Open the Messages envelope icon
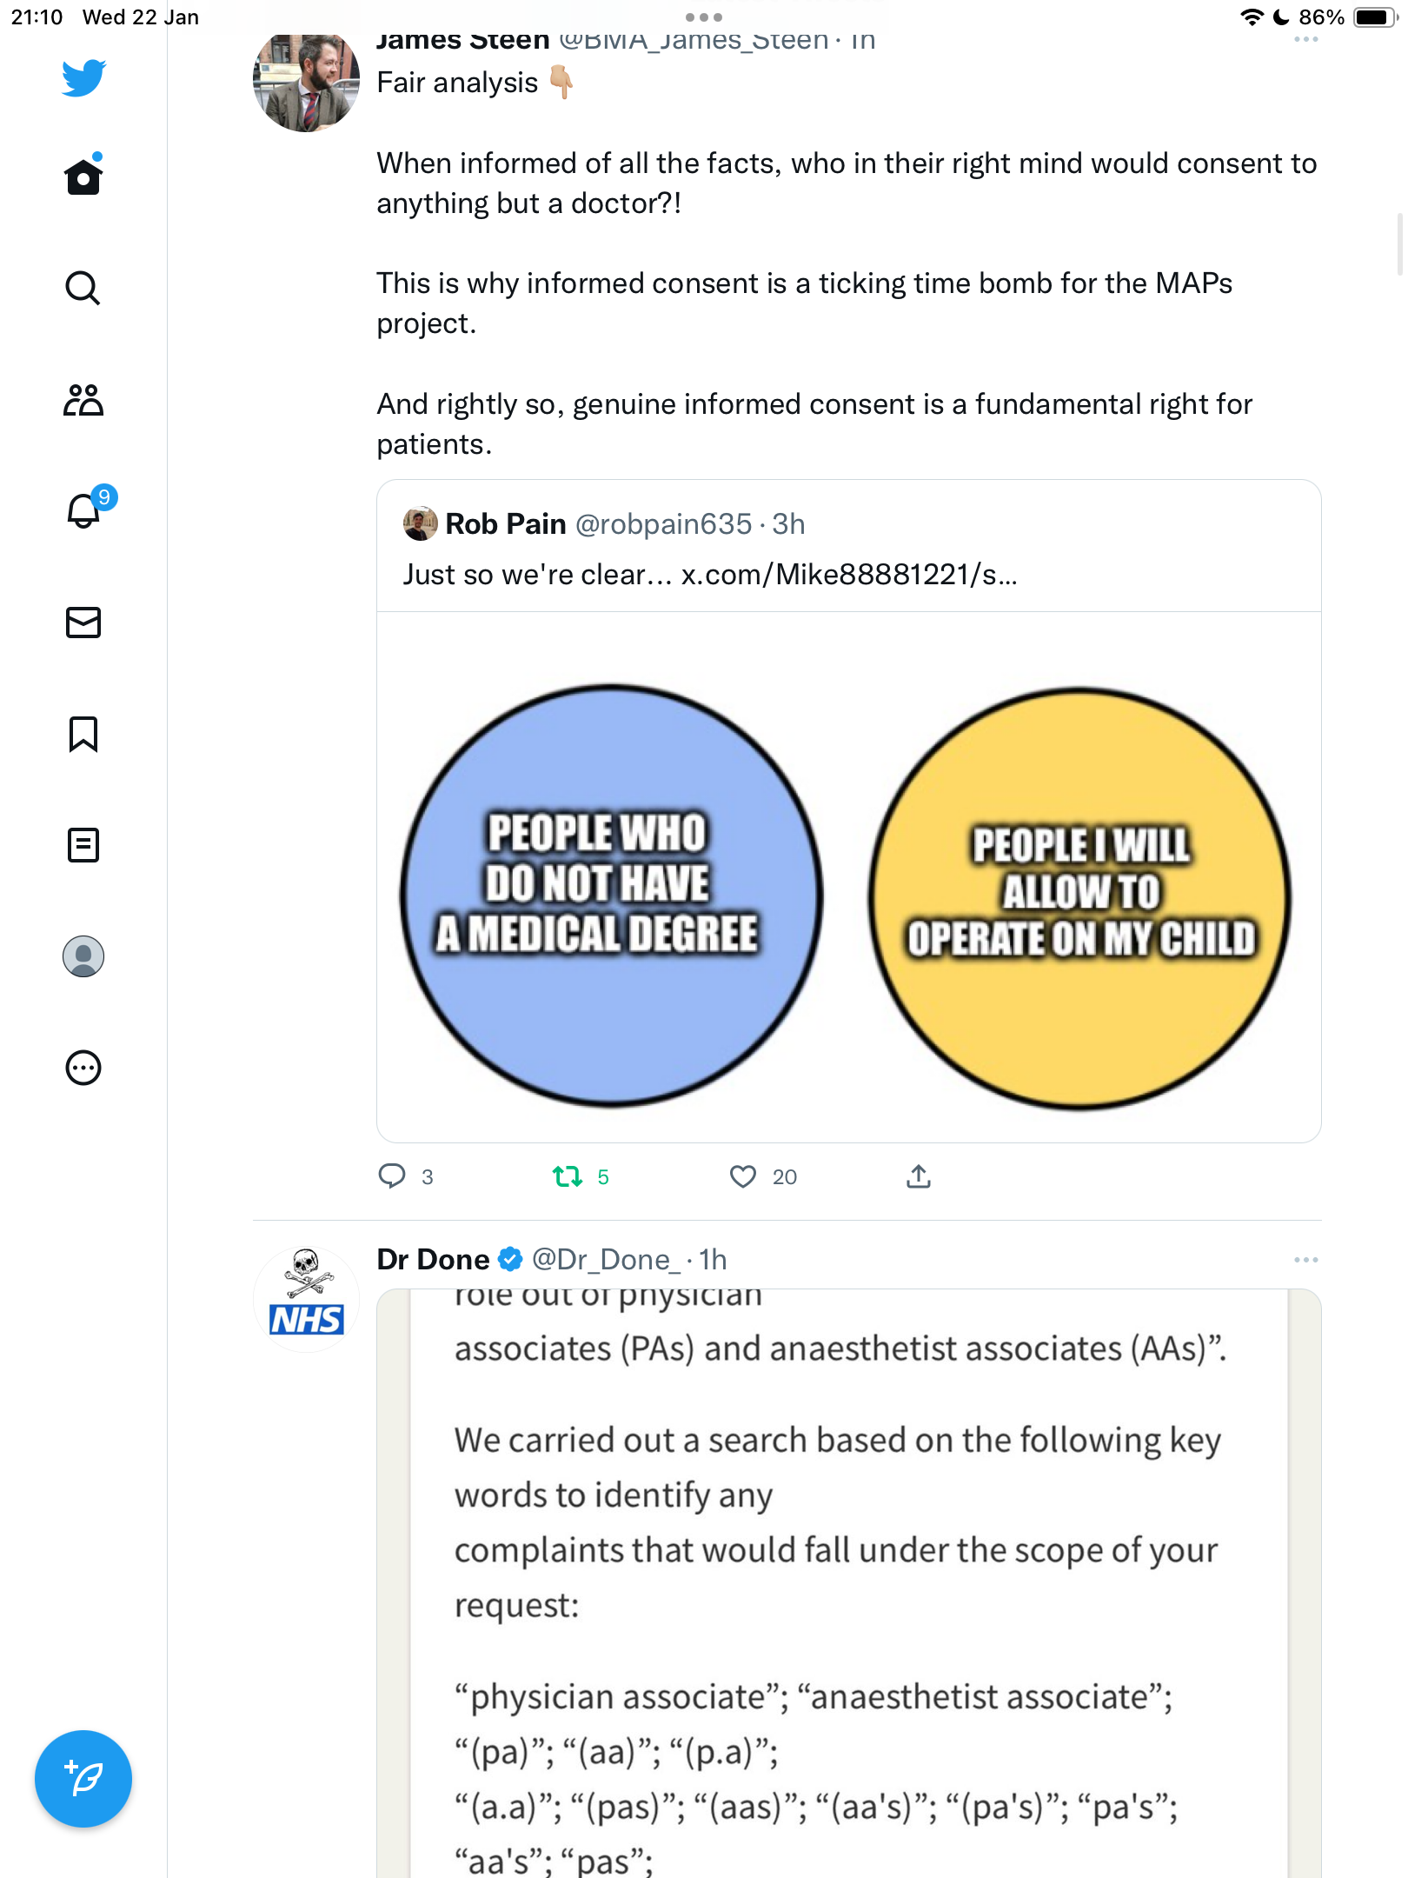The height and width of the screenshot is (1878, 1408). coord(83,623)
